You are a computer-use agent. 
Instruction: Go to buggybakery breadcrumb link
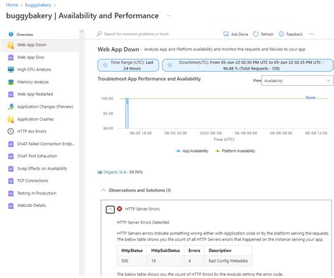38,5
